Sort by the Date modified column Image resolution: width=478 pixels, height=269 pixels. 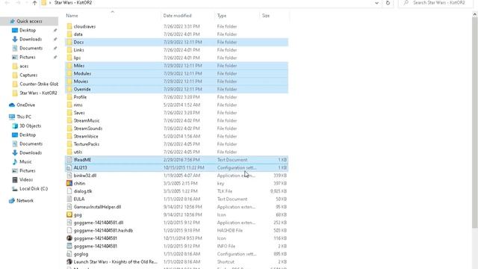click(178, 16)
